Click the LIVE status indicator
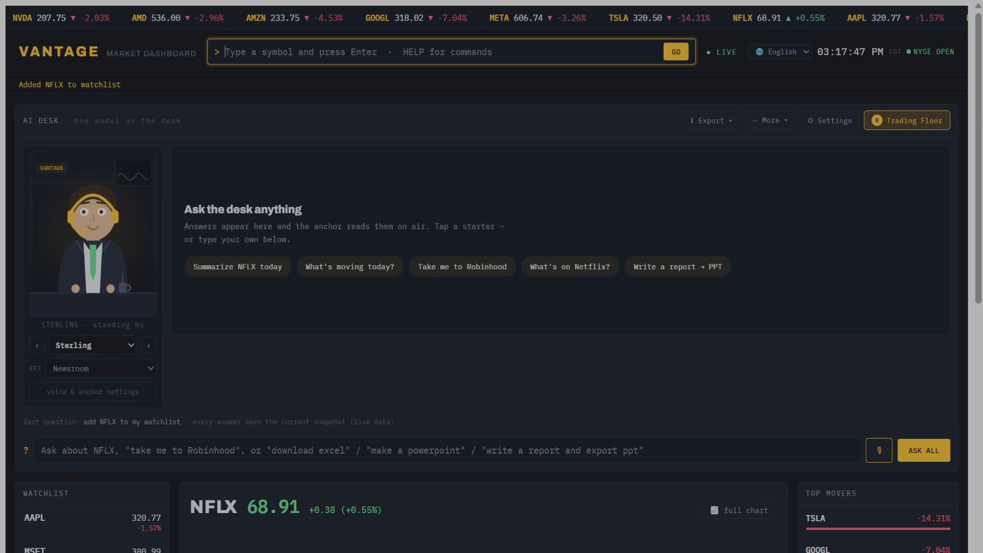 click(x=721, y=52)
